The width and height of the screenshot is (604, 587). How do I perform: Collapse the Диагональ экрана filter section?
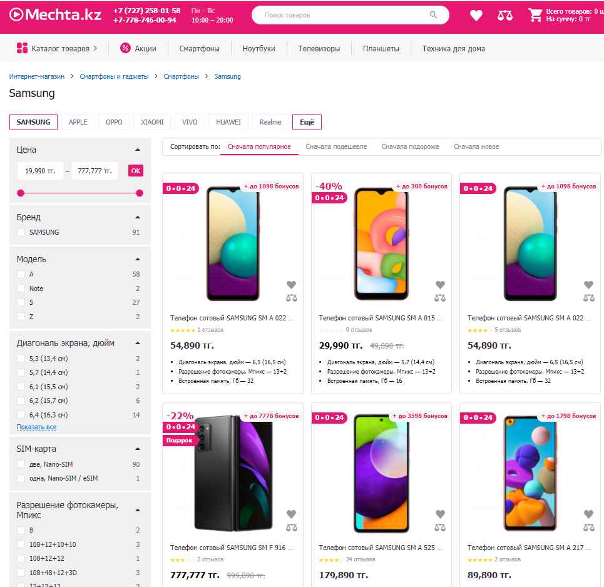pyautogui.click(x=138, y=343)
